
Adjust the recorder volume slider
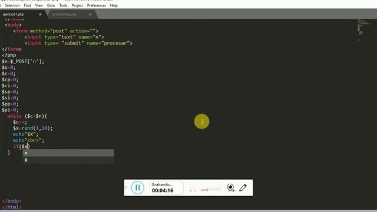point(211,190)
